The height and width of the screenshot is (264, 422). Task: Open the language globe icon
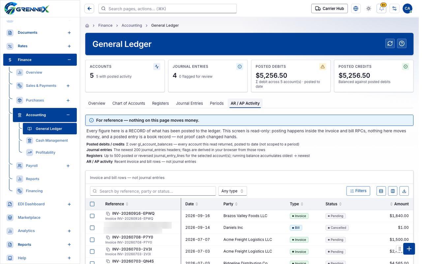tap(356, 9)
